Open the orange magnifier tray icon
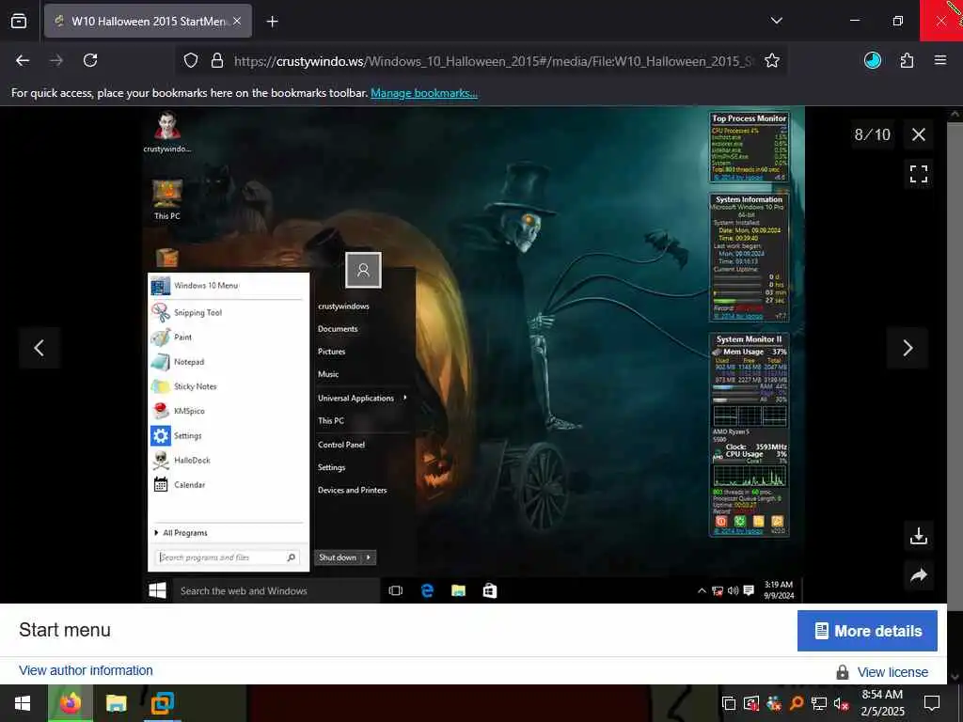Image resolution: width=963 pixels, height=722 pixels. click(x=796, y=703)
